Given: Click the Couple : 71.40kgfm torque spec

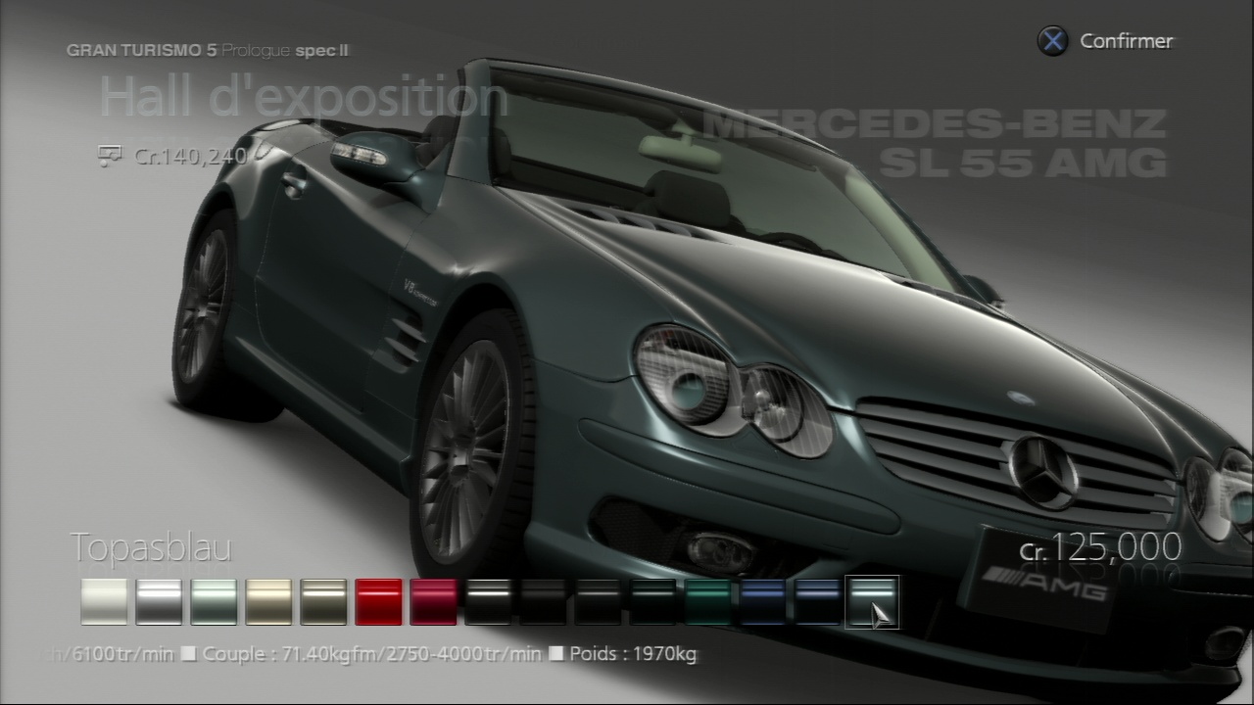Looking at the screenshot, I should pos(372,653).
